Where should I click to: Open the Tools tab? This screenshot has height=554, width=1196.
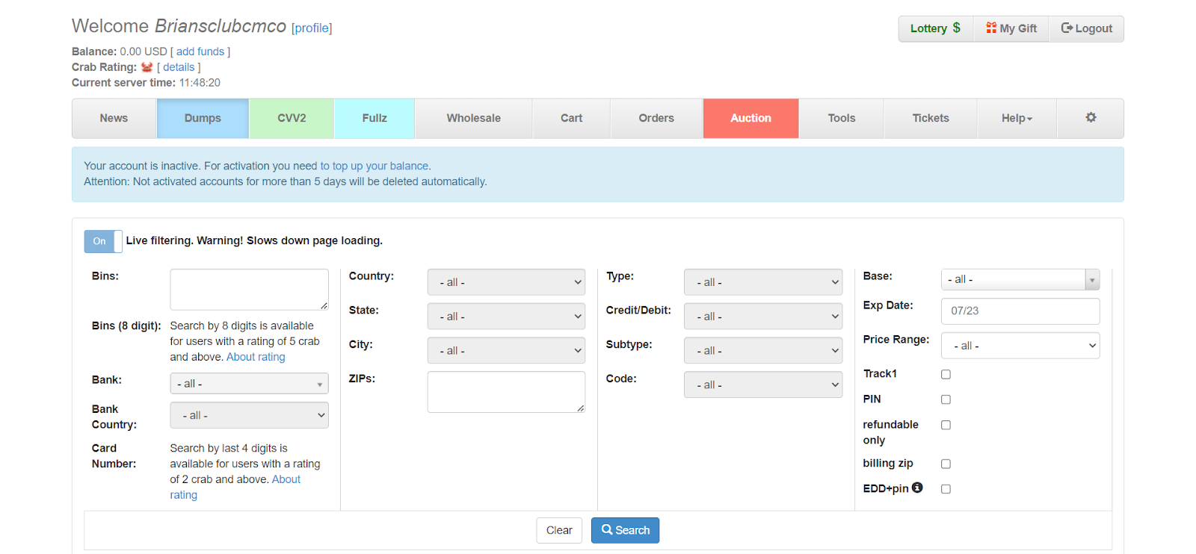pos(842,118)
